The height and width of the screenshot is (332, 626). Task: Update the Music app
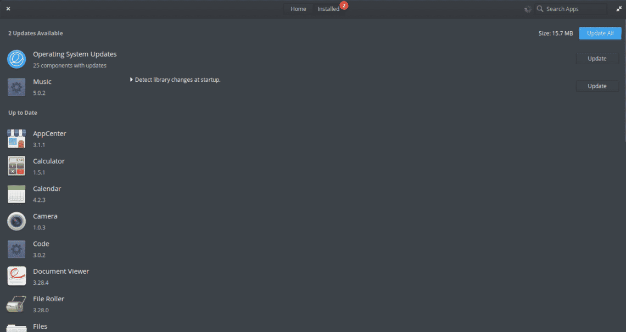597,86
